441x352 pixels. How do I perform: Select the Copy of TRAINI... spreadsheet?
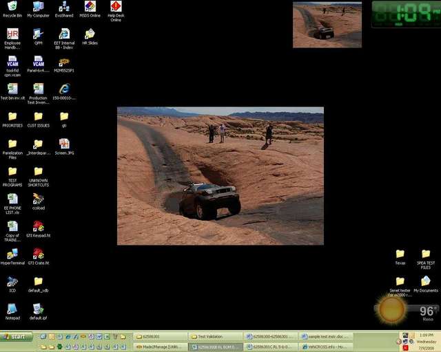click(12, 231)
